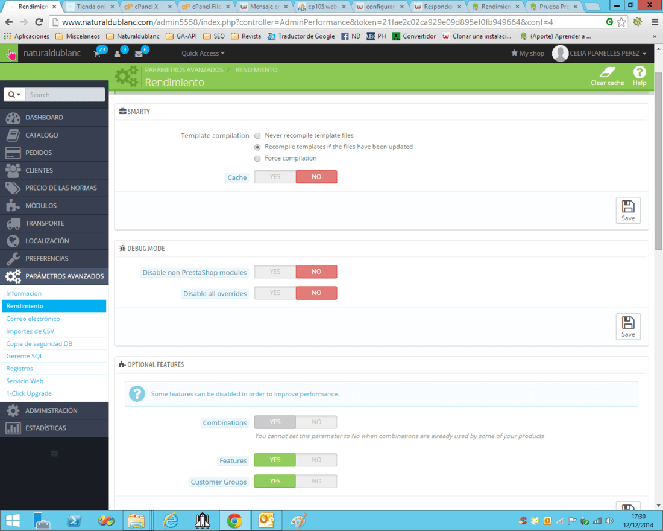Open the Quick Access dropdown
663x531 pixels.
pos(203,53)
